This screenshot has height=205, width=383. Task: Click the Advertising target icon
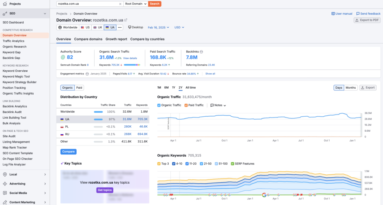pyautogui.click(x=5, y=184)
